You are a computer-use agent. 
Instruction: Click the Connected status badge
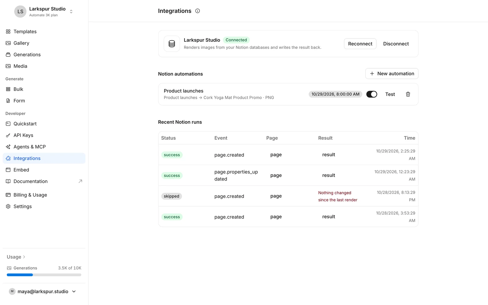pyautogui.click(x=236, y=40)
